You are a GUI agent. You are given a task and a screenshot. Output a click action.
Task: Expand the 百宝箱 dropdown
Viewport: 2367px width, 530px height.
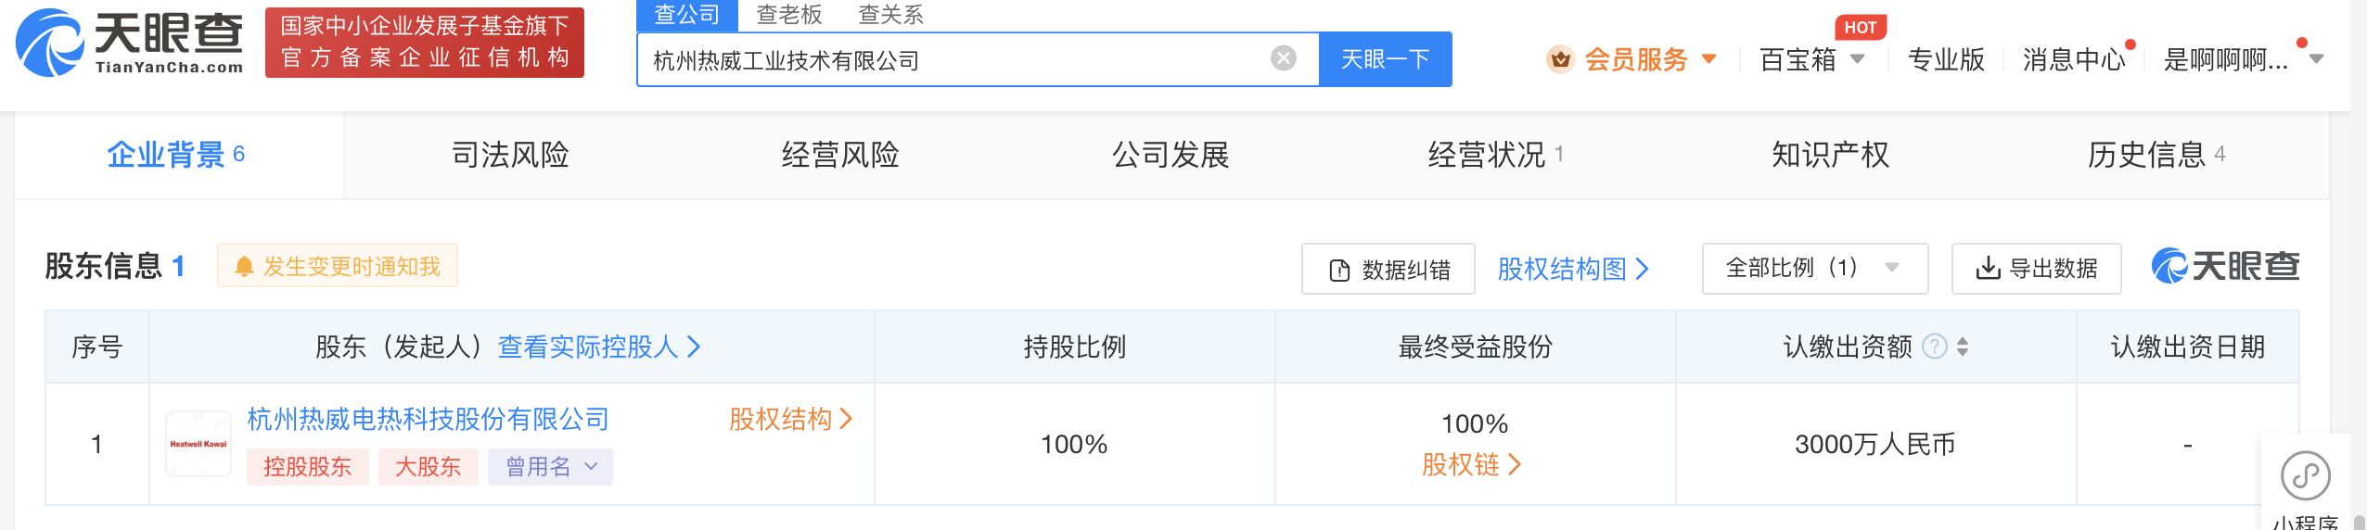(1811, 59)
